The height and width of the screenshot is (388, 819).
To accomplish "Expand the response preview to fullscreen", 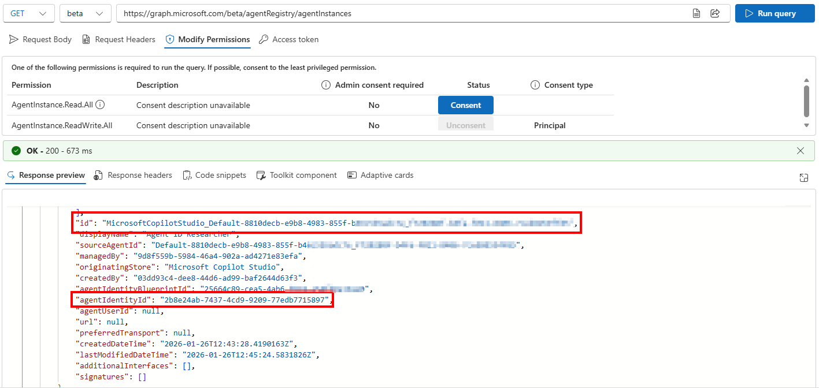I will tap(803, 178).
